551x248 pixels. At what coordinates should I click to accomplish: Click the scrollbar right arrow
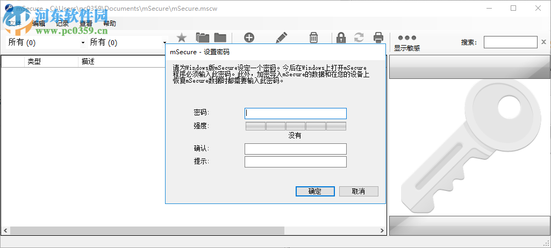click(x=382, y=230)
